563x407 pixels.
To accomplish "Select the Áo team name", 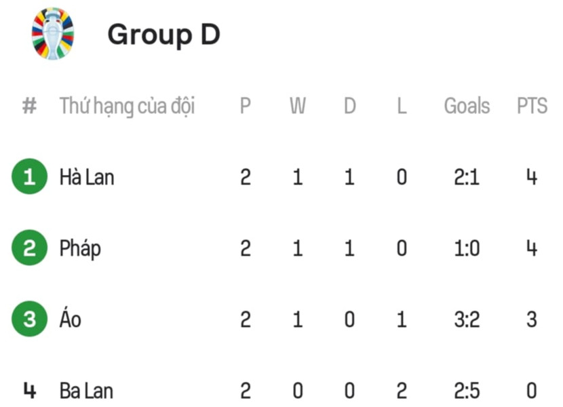I will click(70, 319).
